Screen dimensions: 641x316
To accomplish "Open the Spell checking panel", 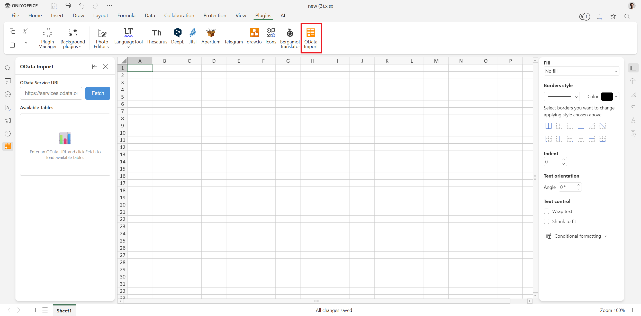I will click(8, 108).
